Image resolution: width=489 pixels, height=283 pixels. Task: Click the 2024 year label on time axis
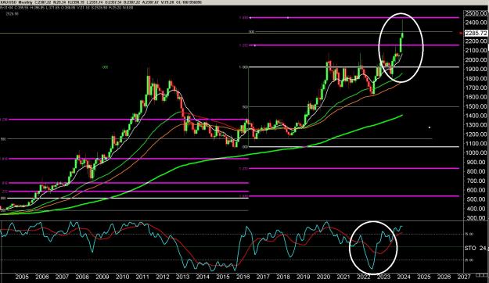[404, 277]
